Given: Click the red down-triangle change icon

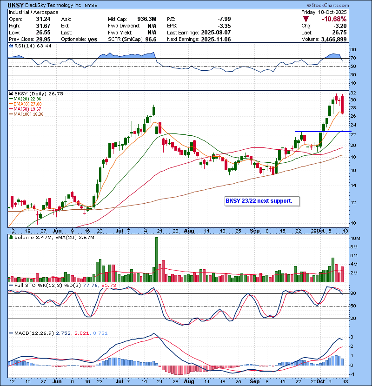Looking at the screenshot, I should tap(306, 19).
